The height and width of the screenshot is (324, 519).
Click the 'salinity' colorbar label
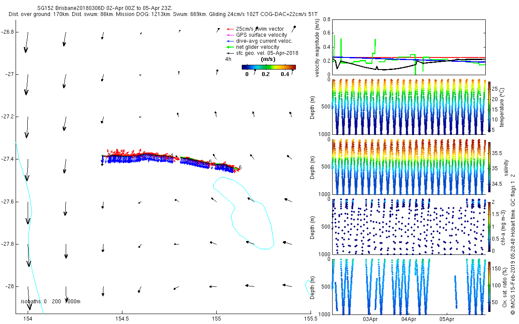[506, 168]
